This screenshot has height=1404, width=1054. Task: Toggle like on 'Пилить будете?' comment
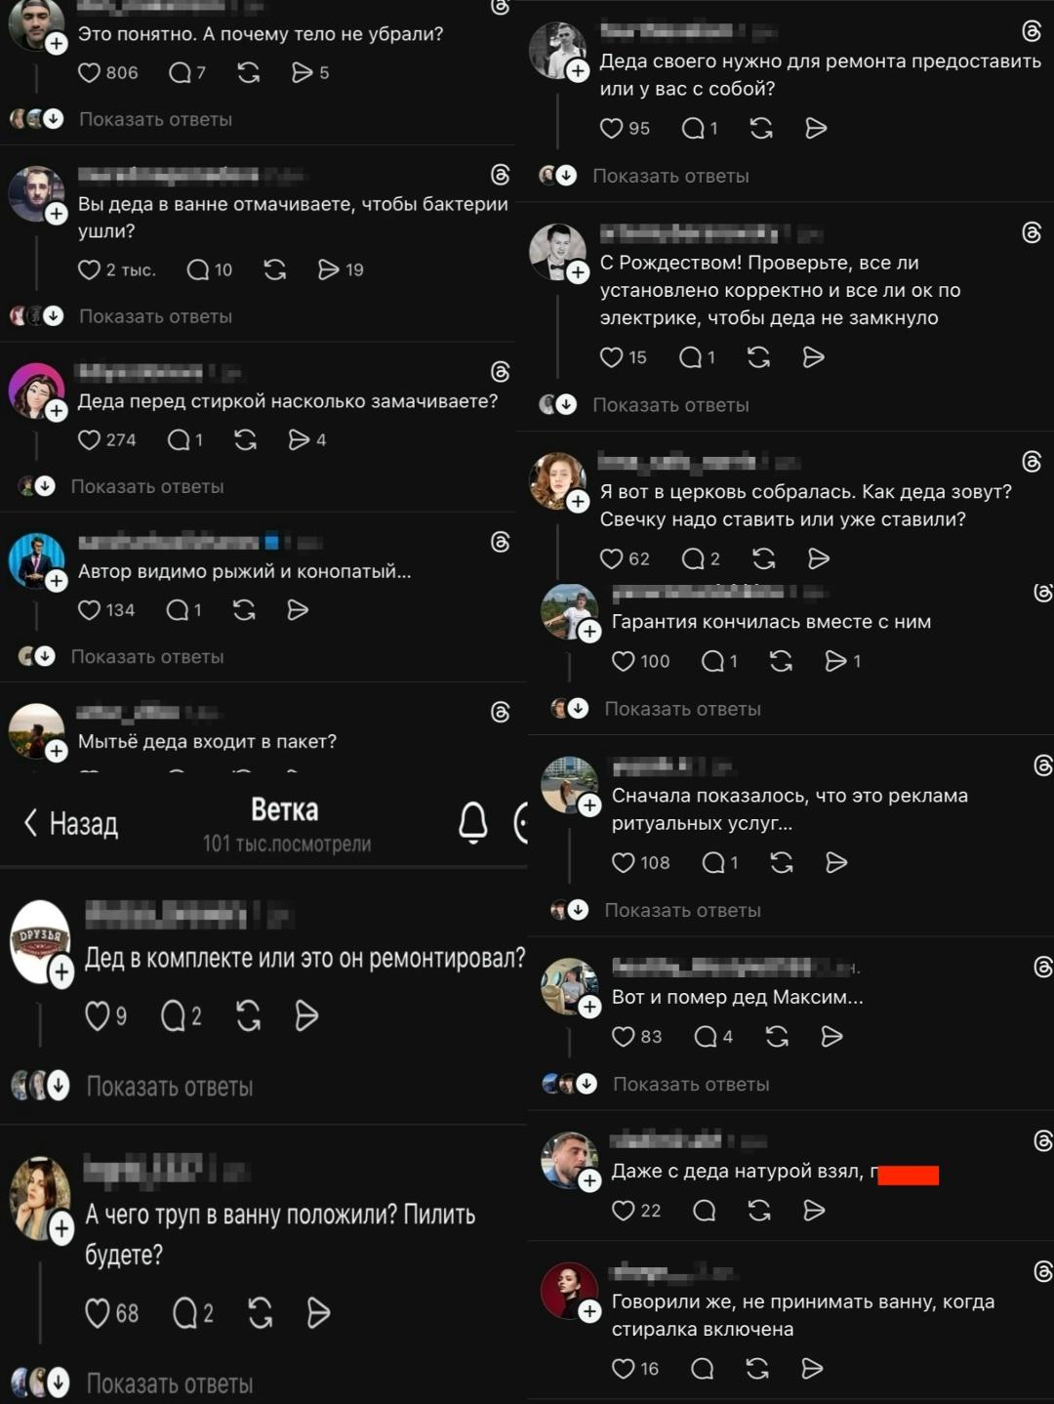[98, 1312]
